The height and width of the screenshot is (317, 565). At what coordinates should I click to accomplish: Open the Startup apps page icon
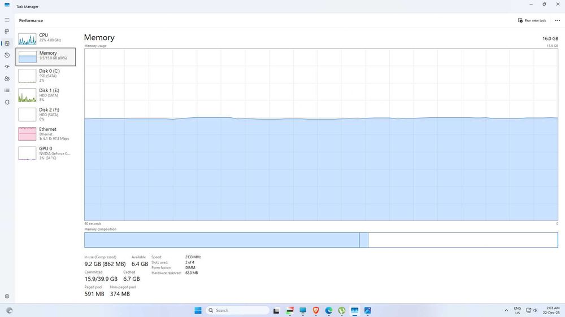(7, 67)
